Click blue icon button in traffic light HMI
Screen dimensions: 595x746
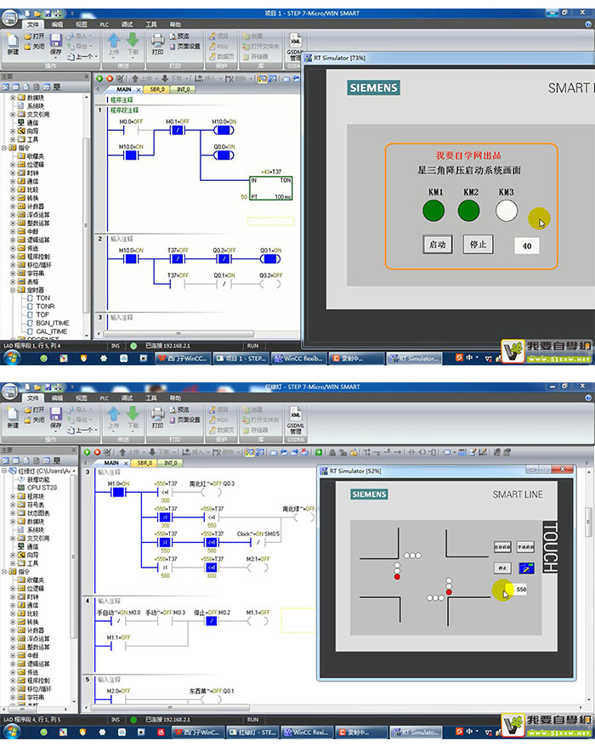(x=526, y=568)
